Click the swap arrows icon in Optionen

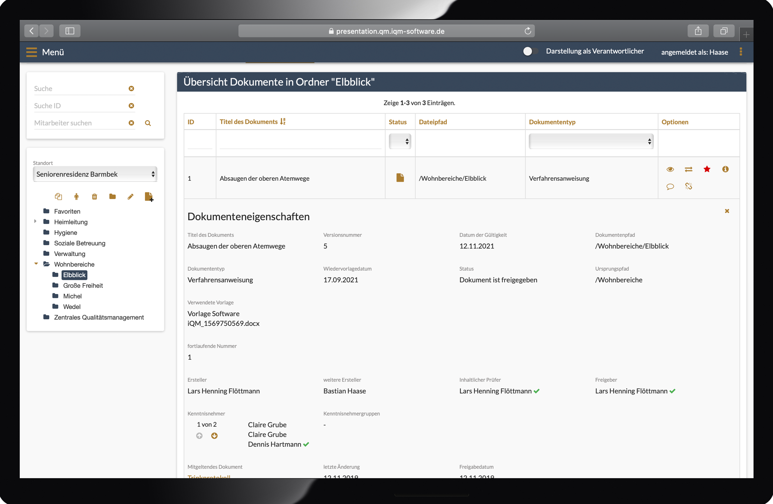(688, 169)
